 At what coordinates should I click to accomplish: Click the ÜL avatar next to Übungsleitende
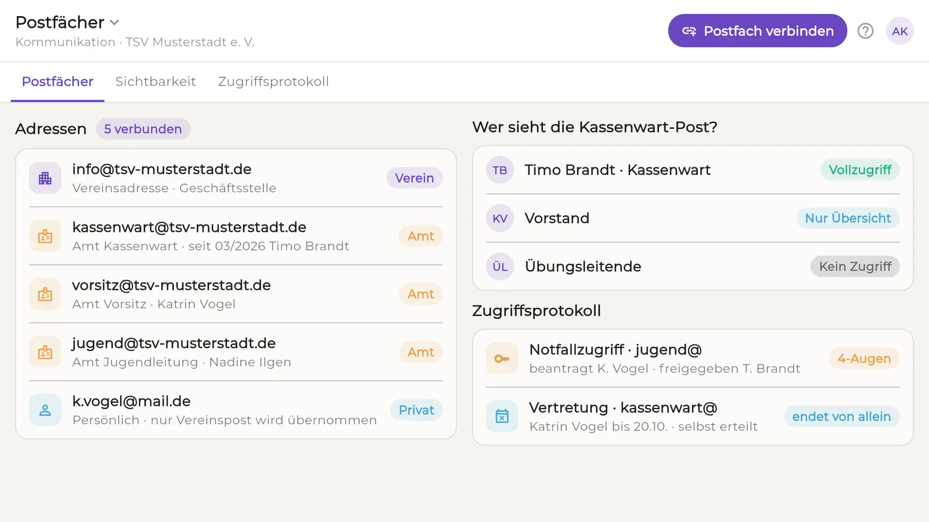point(500,266)
